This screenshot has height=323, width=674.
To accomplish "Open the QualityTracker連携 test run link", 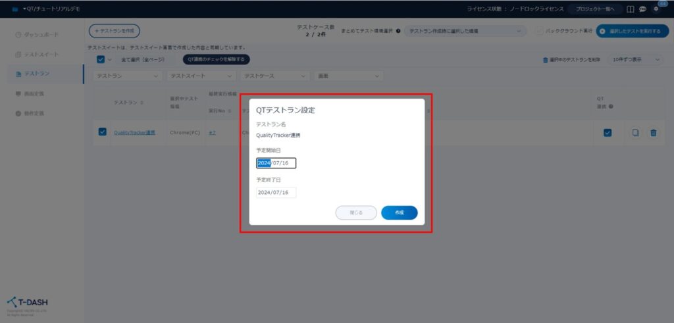I will coord(134,132).
